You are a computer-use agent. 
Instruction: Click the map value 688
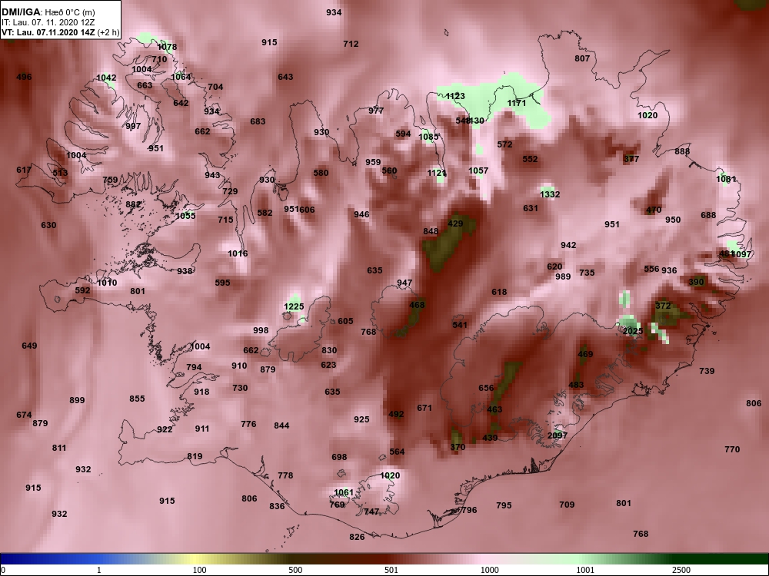point(709,215)
